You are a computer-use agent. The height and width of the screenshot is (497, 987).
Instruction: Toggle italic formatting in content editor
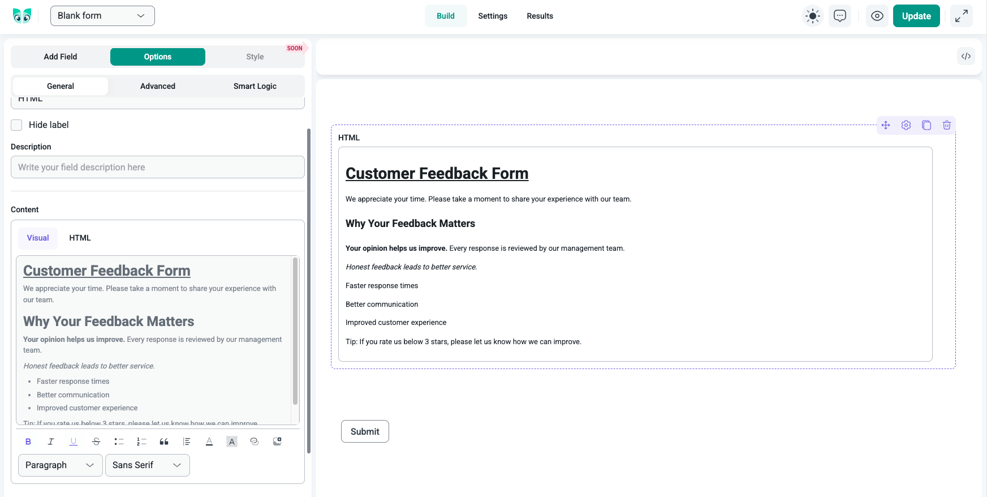pyautogui.click(x=51, y=442)
